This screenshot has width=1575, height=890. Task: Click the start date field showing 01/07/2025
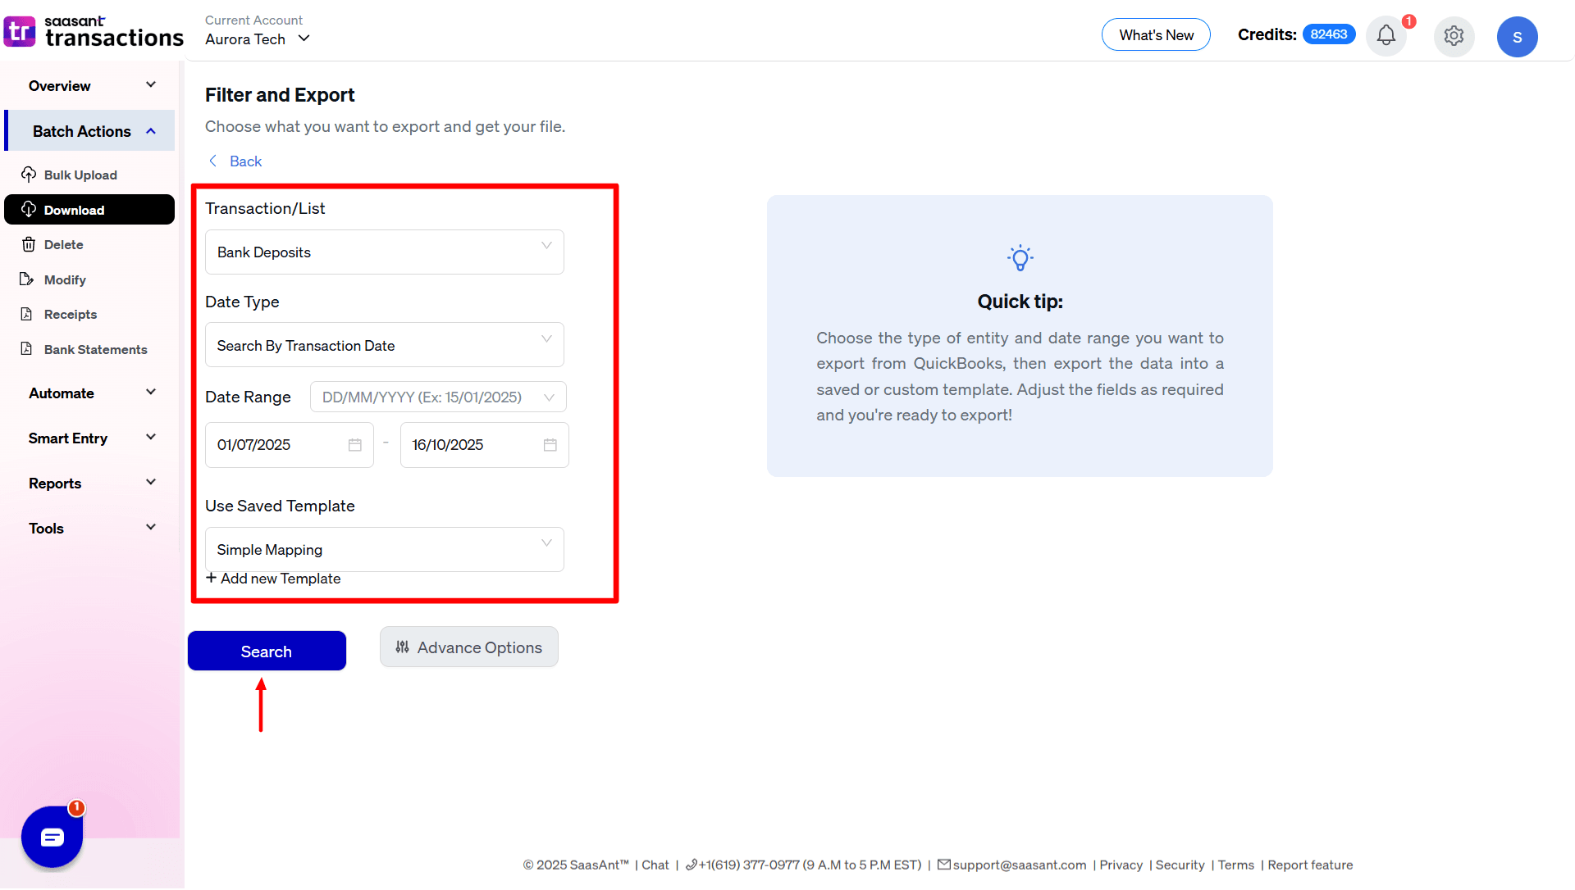point(279,445)
